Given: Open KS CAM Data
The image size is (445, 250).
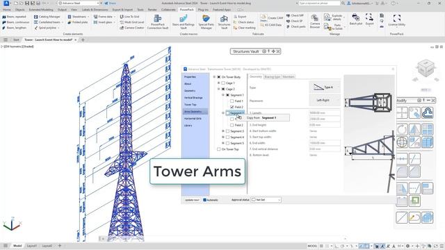Looking at the screenshot, I should tap(271, 25).
